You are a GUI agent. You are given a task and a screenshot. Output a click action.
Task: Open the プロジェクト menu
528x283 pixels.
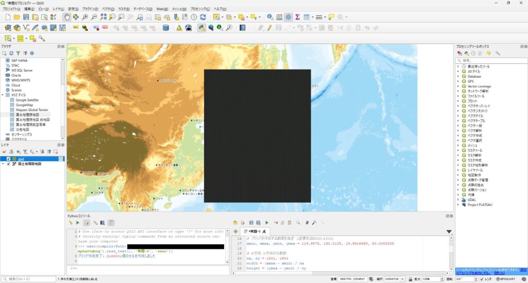(x=11, y=9)
